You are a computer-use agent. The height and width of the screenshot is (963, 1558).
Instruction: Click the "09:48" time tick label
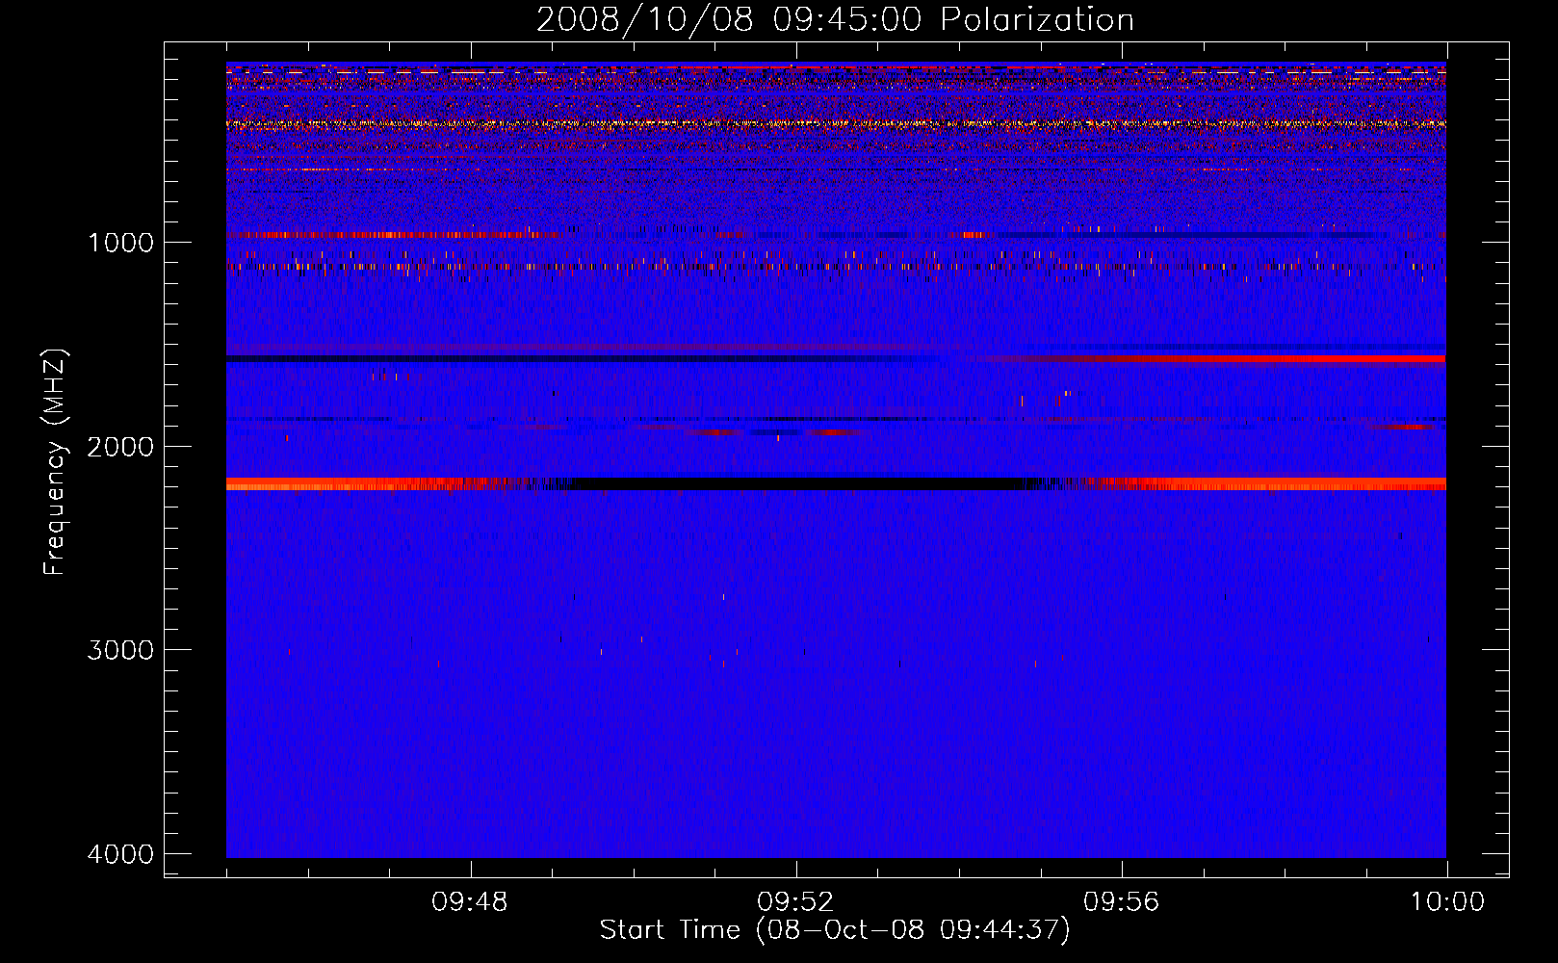pyautogui.click(x=470, y=902)
